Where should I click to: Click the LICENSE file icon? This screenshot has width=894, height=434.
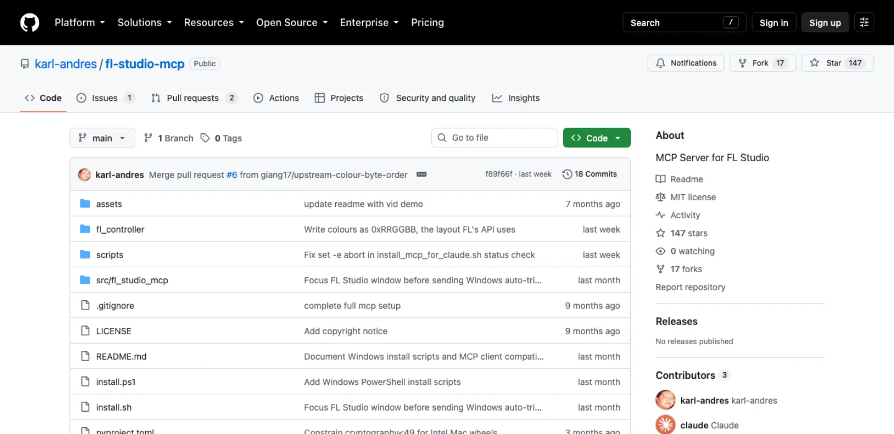[x=85, y=331]
